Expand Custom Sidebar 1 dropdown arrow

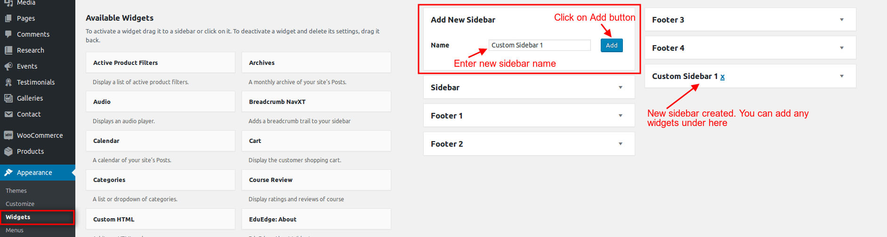(842, 76)
